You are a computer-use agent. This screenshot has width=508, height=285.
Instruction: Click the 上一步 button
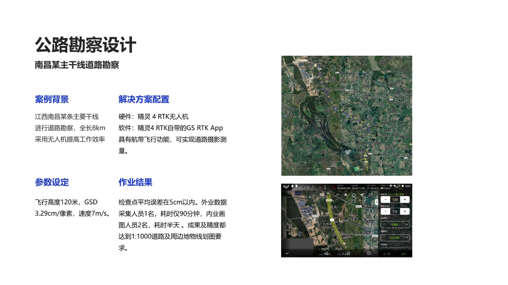(x=386, y=254)
